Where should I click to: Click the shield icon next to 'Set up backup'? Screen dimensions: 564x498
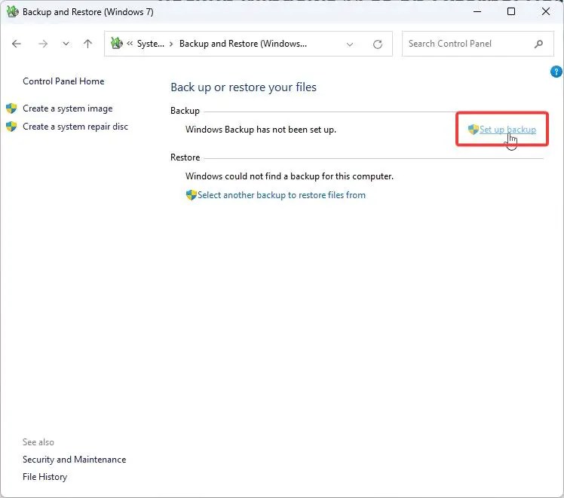pyautogui.click(x=474, y=129)
